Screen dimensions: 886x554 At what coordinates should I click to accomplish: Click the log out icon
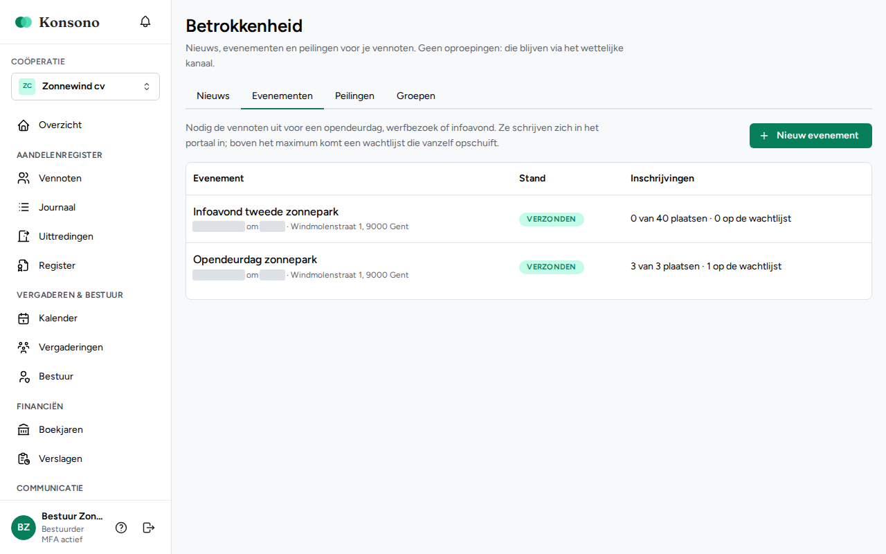click(149, 528)
